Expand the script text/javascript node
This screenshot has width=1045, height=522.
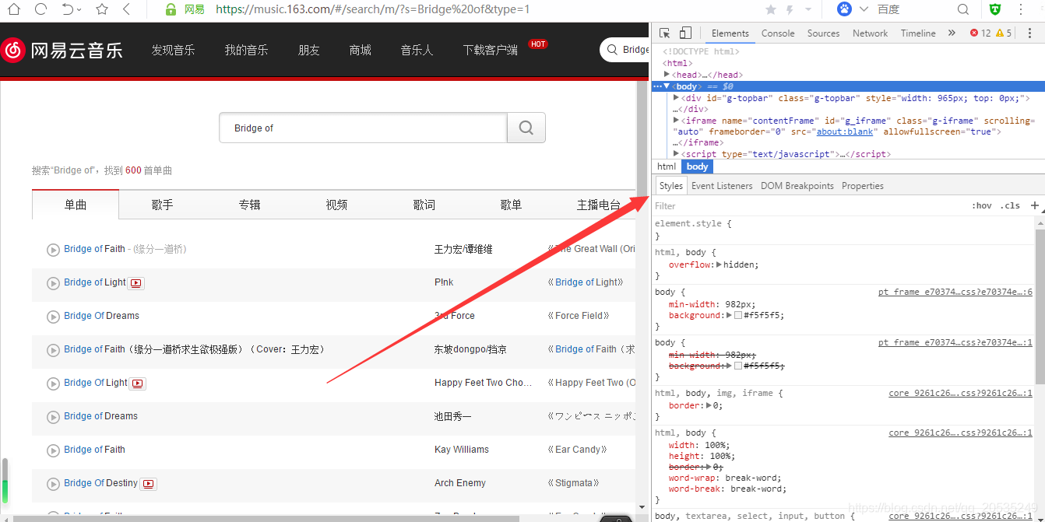(x=677, y=153)
